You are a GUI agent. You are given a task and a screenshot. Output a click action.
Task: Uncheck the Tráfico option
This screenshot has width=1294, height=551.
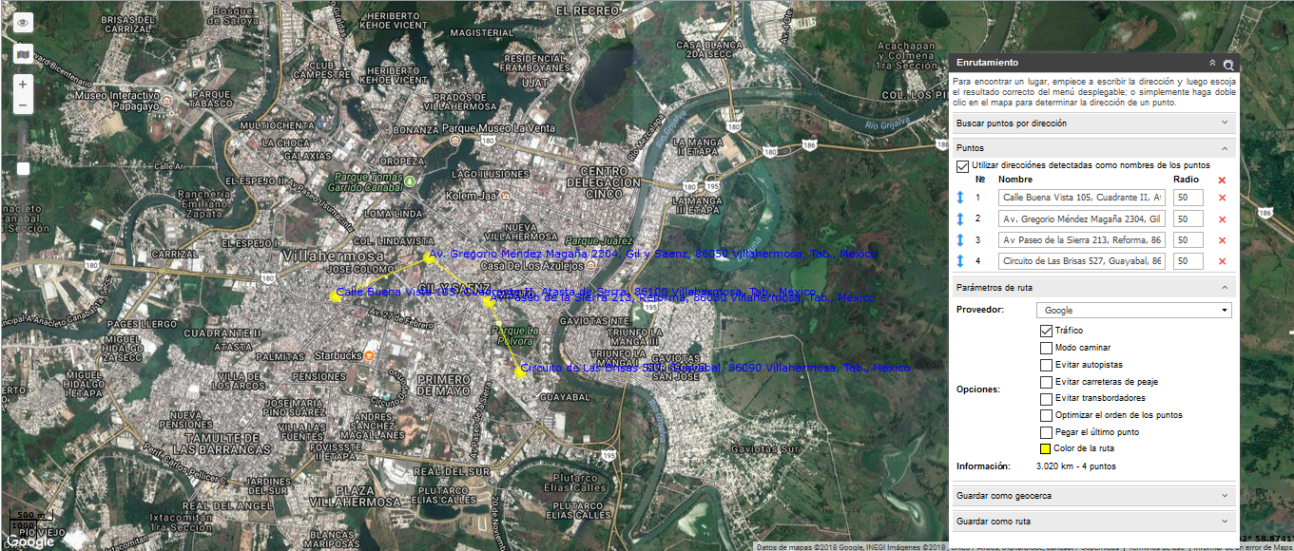(x=1046, y=331)
